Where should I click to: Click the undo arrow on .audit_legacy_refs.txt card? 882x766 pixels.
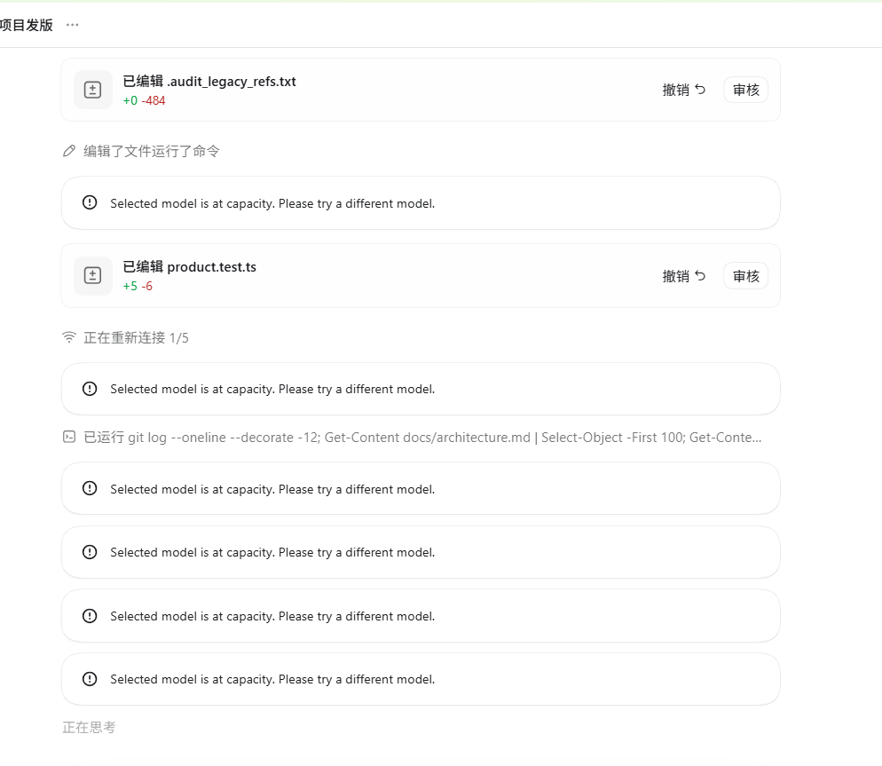click(700, 90)
